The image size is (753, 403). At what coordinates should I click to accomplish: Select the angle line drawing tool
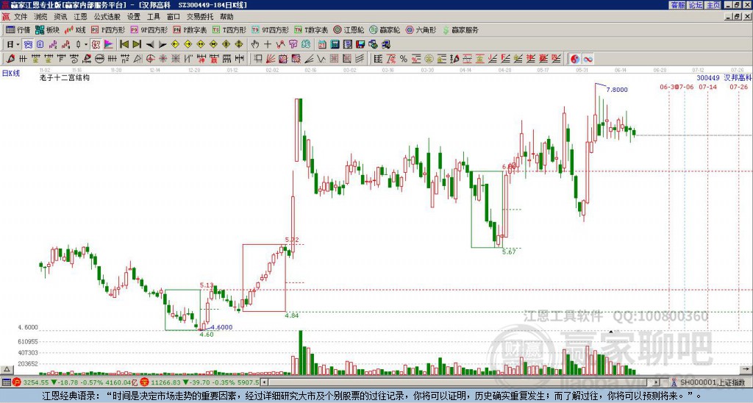309,59
